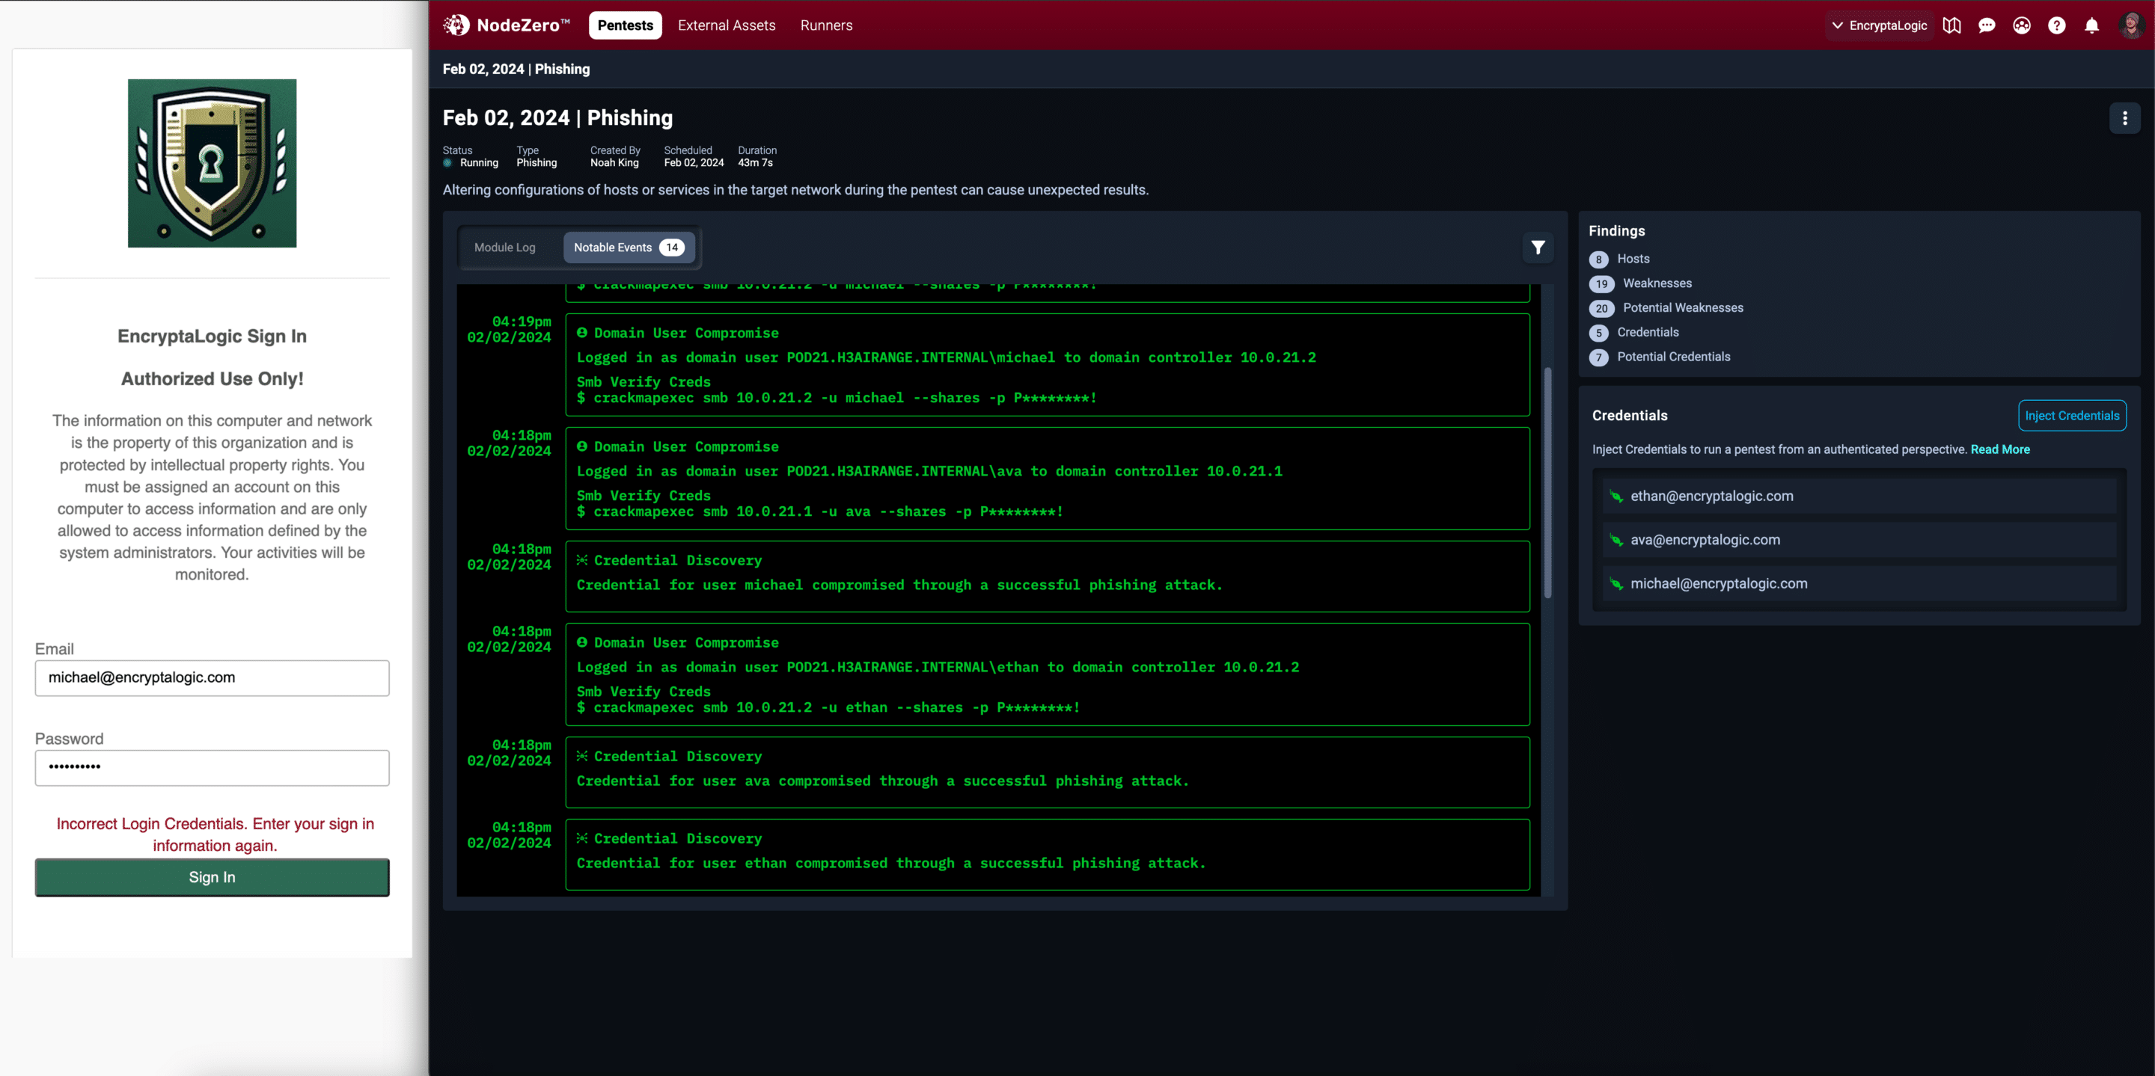Select michael@encryptalogic.com credential row
The height and width of the screenshot is (1076, 2155).
click(1859, 583)
